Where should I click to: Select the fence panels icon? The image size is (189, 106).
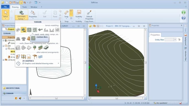click(x=23, y=57)
